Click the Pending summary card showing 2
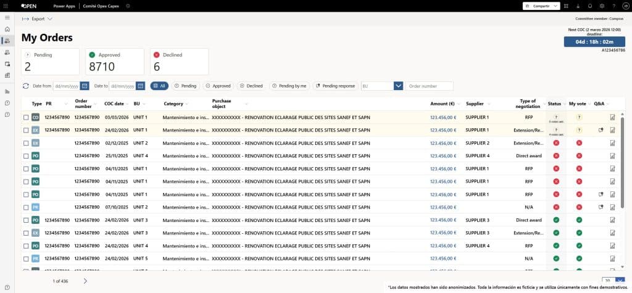 (x=51, y=62)
